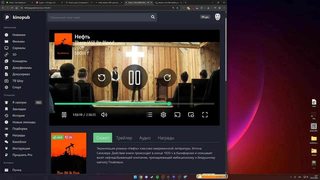Skip forward using circular forward-arrow button
This screenshot has height=180, width=320.
click(x=167, y=77)
